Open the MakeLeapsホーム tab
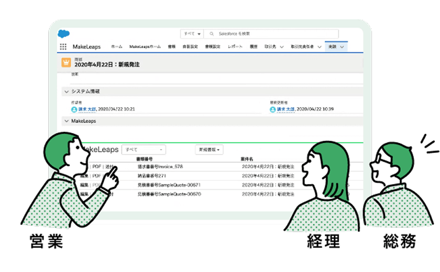Image resolution: width=440 pixels, height=272 pixels. click(145, 47)
